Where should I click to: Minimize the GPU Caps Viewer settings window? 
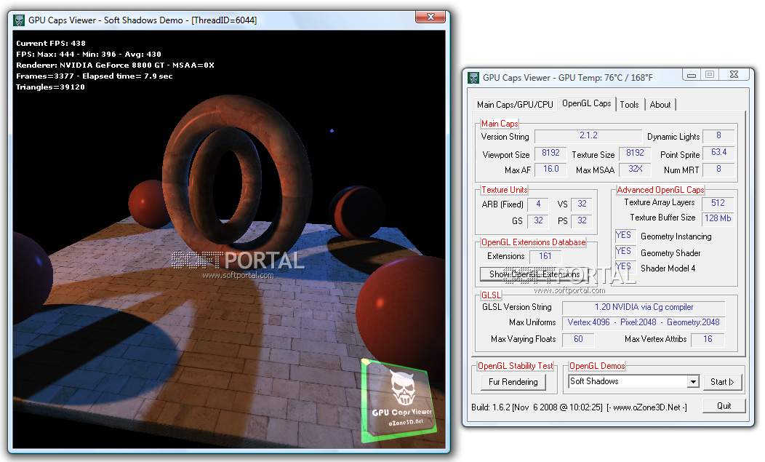[x=692, y=75]
